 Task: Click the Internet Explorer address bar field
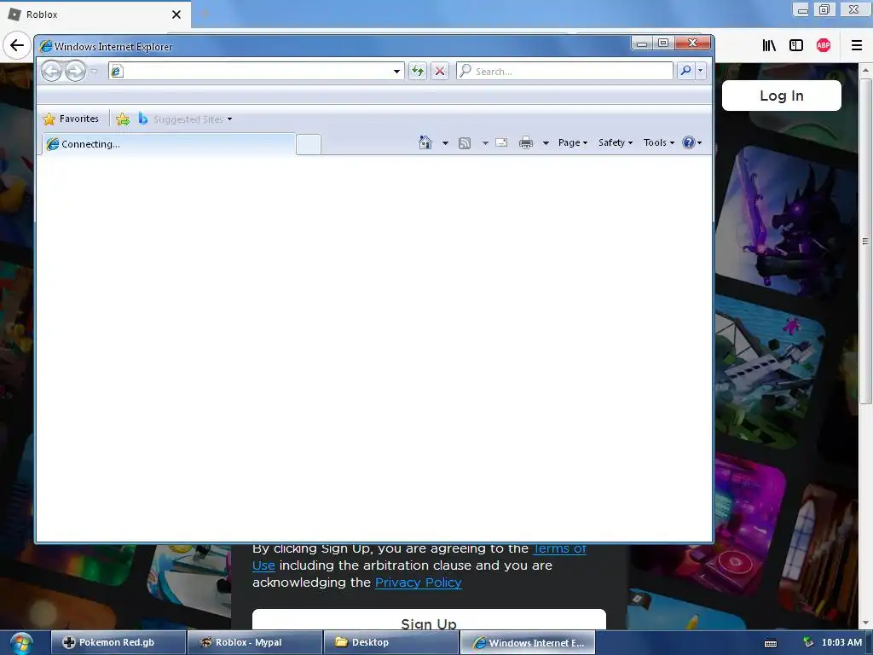tap(256, 71)
